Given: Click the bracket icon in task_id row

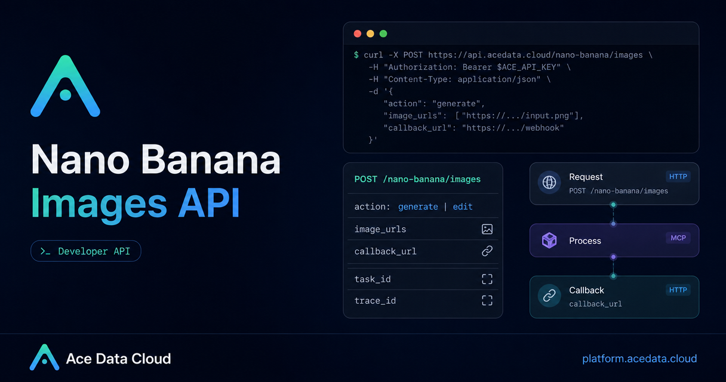Looking at the screenshot, I should tap(487, 279).
